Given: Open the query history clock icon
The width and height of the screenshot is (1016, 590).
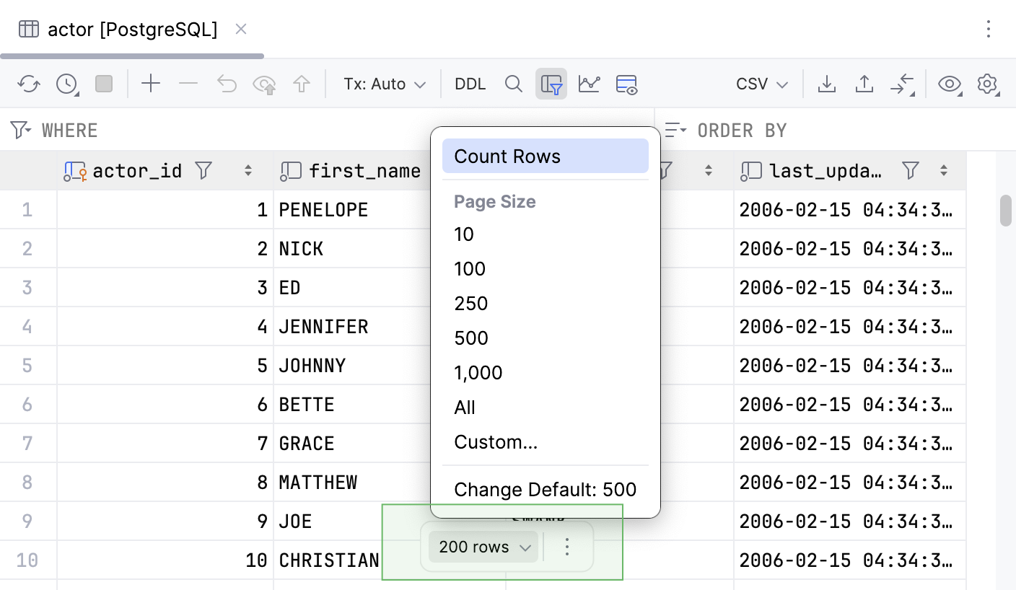Looking at the screenshot, I should pyautogui.click(x=66, y=84).
